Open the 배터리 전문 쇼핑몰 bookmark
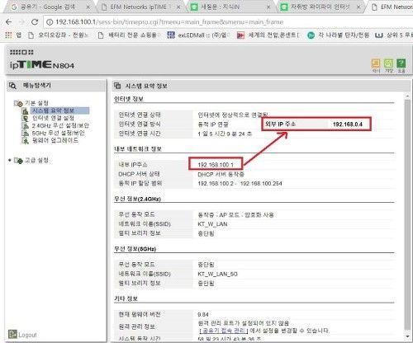The image size is (413, 343). pyautogui.click(x=130, y=35)
